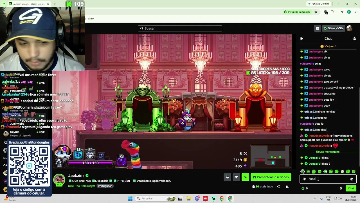360x203 pixels.
Task: Show hidden system tray icons
Action: click(x=315, y=198)
